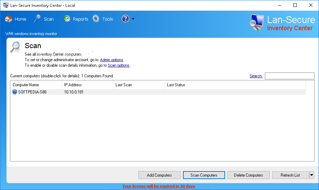Open the Reports menu label
Screen dimensions: 319x190
tap(81, 19)
